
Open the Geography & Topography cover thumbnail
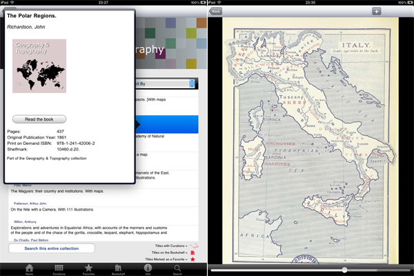tap(39, 66)
